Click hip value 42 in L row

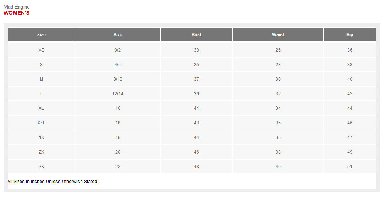(x=350, y=94)
